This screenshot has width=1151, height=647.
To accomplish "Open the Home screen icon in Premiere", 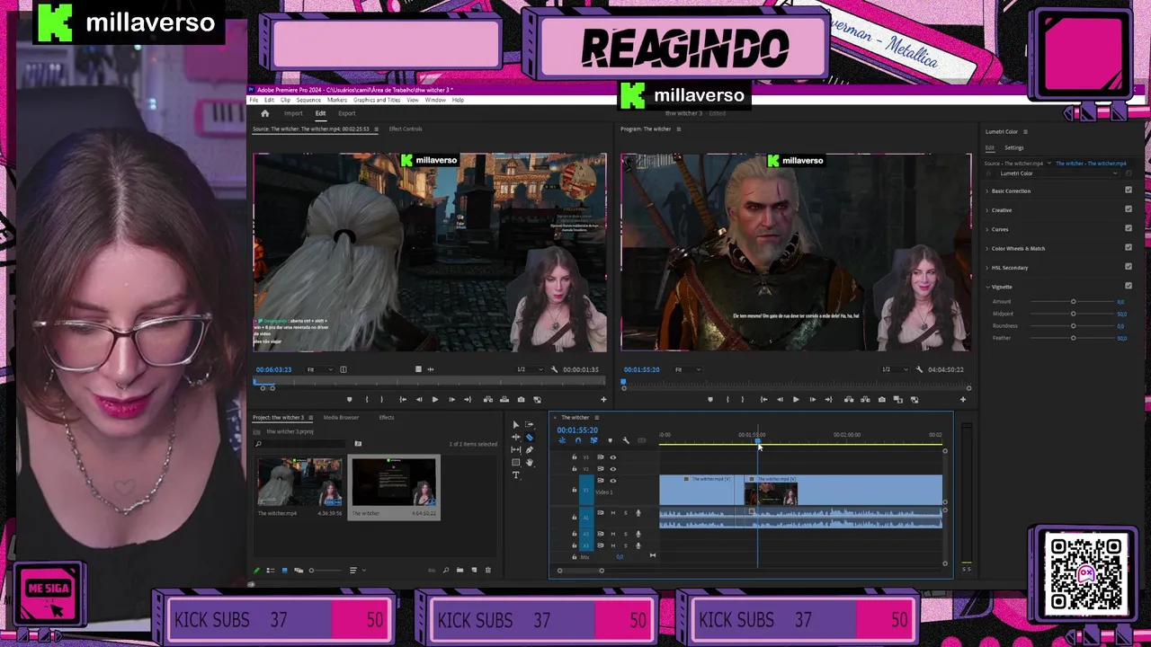I will (x=264, y=113).
